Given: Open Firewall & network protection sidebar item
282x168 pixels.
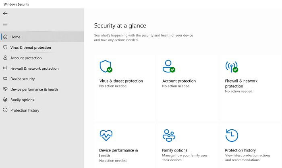Looking at the screenshot, I should (42, 68).
